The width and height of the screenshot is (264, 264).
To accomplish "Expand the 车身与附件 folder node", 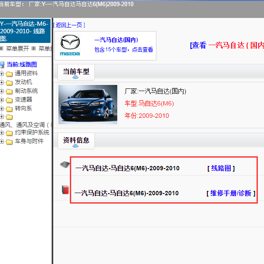I will point(1,141).
